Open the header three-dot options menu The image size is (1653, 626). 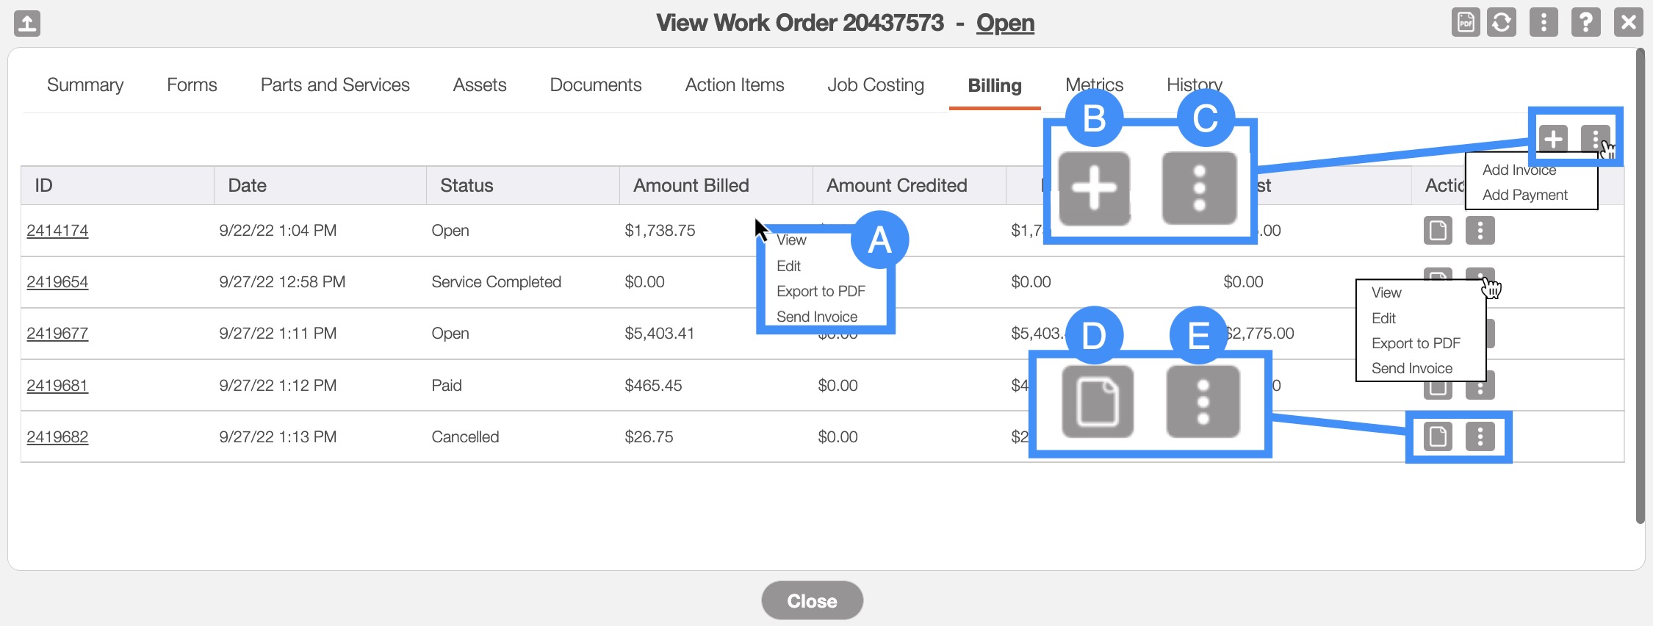pos(1544,23)
